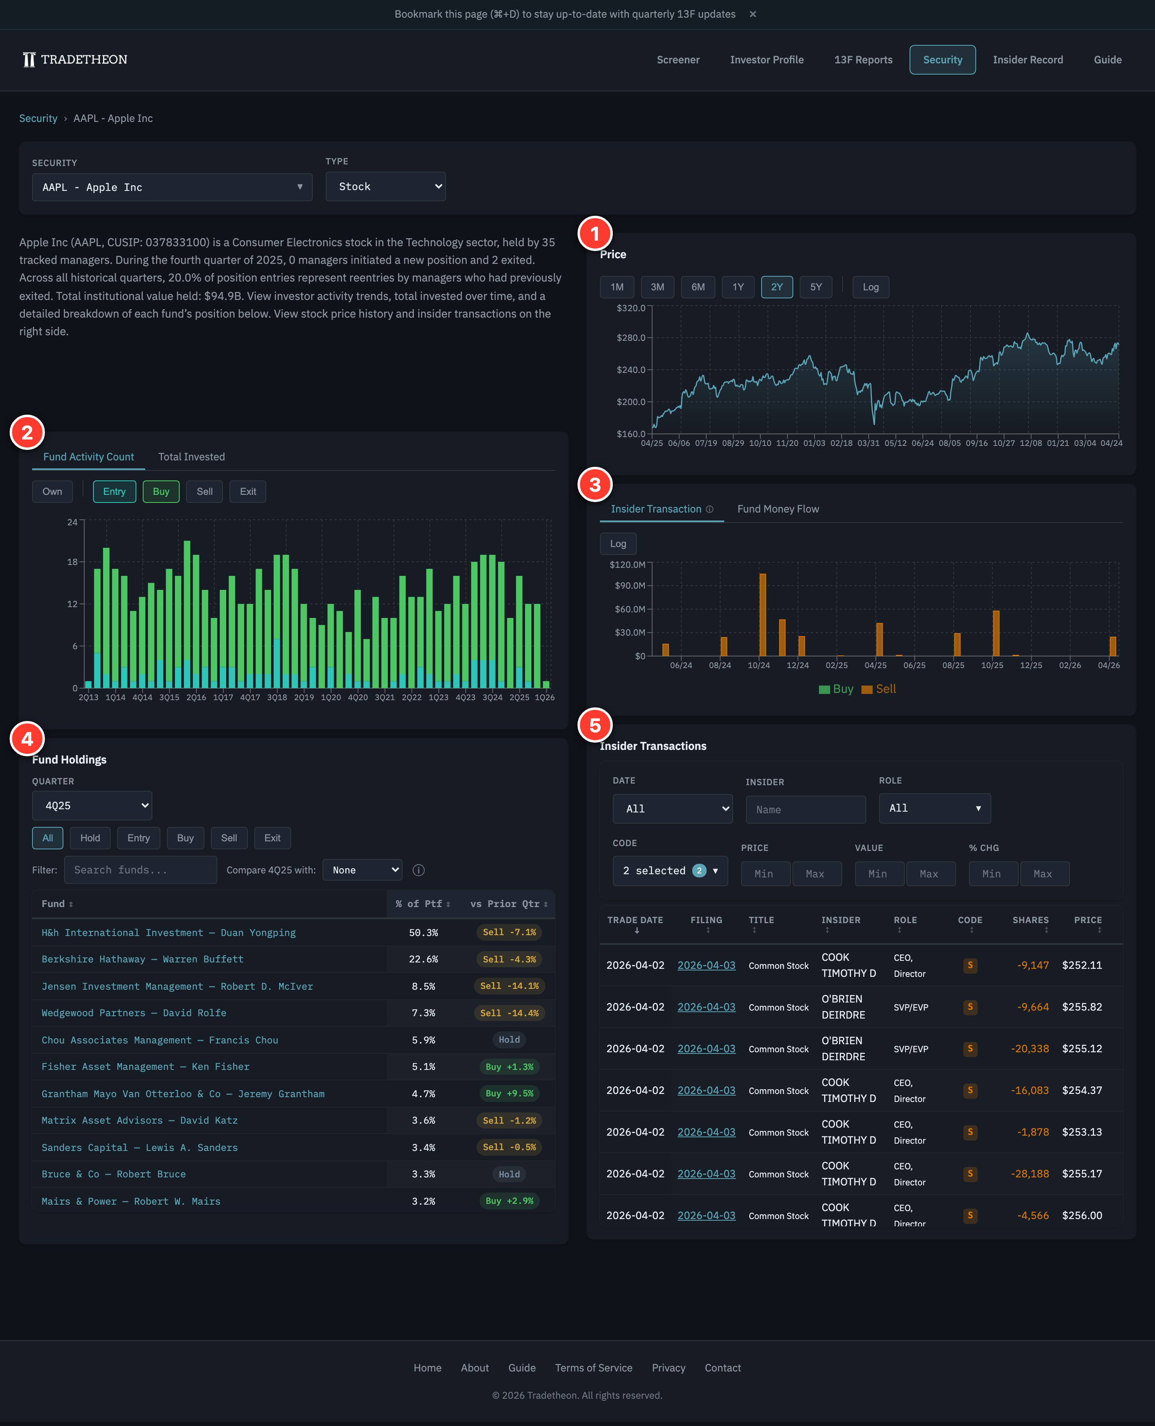Click the Tradetheon logo
The image size is (1155, 1426).
pos(75,59)
